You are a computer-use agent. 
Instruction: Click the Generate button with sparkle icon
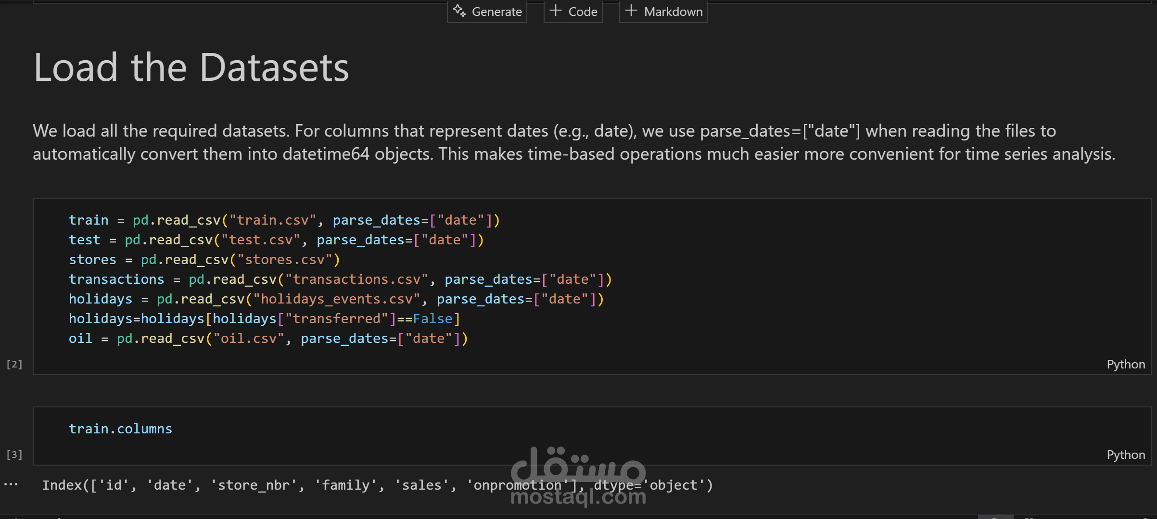487,12
